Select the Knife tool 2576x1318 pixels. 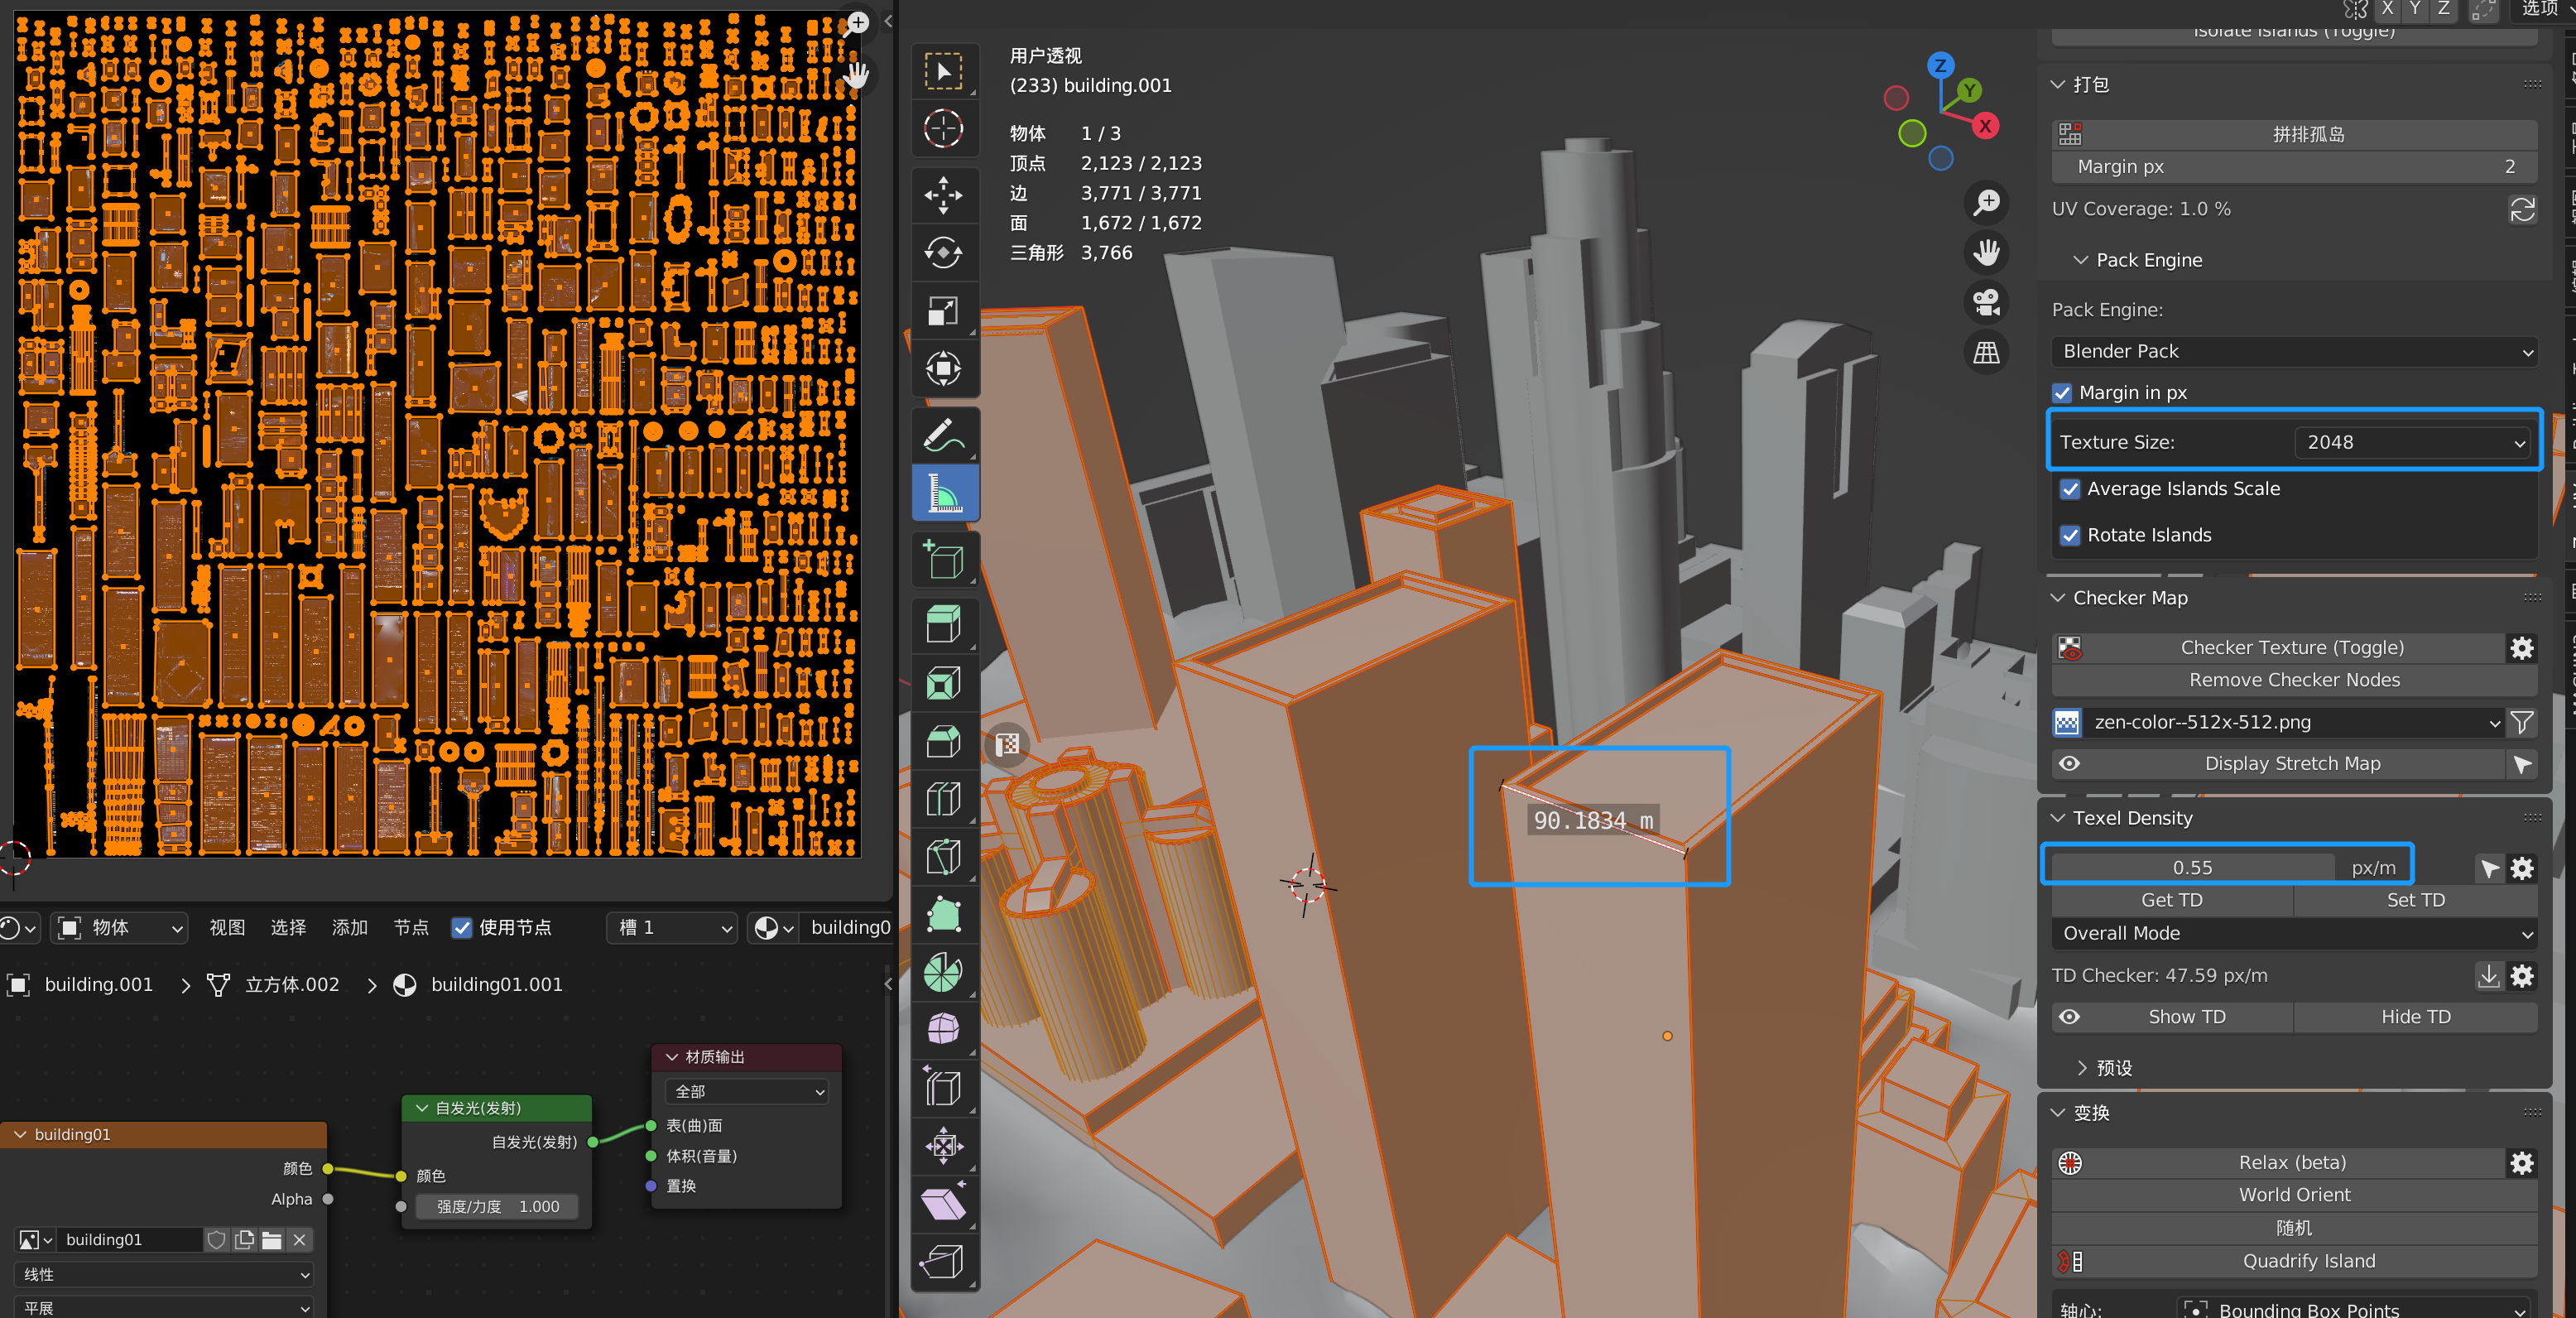[x=943, y=857]
